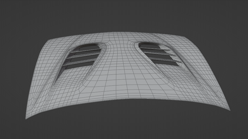248x139 pixels.
Task: Click the right vent's bottom louver slat
Action: 165,60
